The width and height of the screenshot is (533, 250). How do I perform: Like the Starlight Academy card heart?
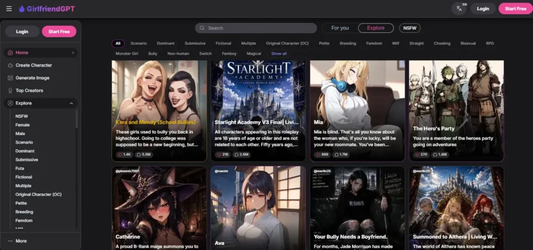tap(219, 154)
